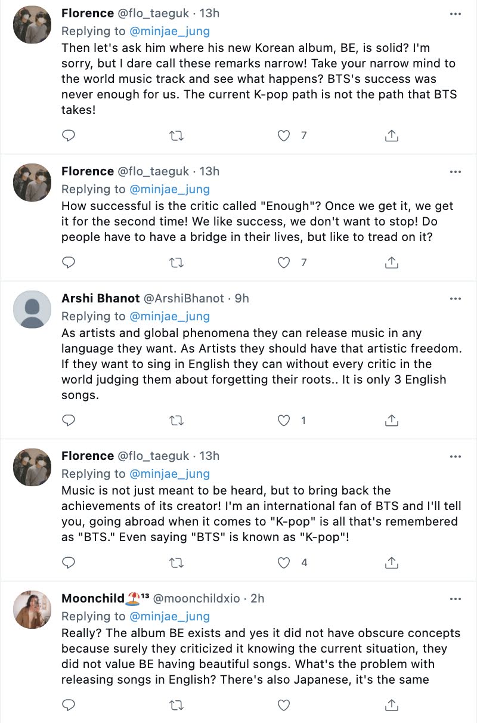Reply to Florence's tweet about international fans
Image resolution: width=477 pixels, height=723 pixels.
tap(69, 563)
